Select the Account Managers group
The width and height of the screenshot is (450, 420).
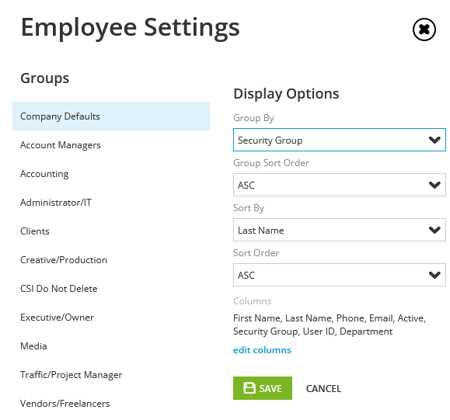point(111,145)
